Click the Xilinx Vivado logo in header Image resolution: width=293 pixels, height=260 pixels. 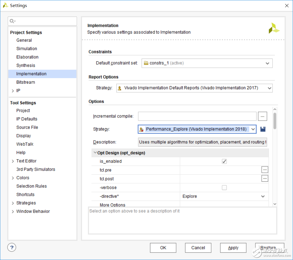coord(274,29)
